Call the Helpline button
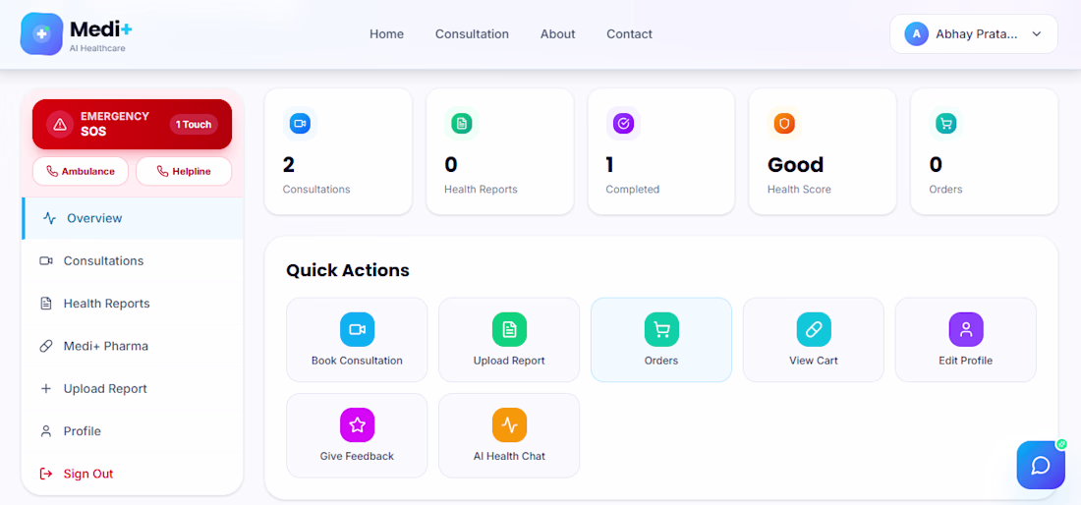 (184, 172)
